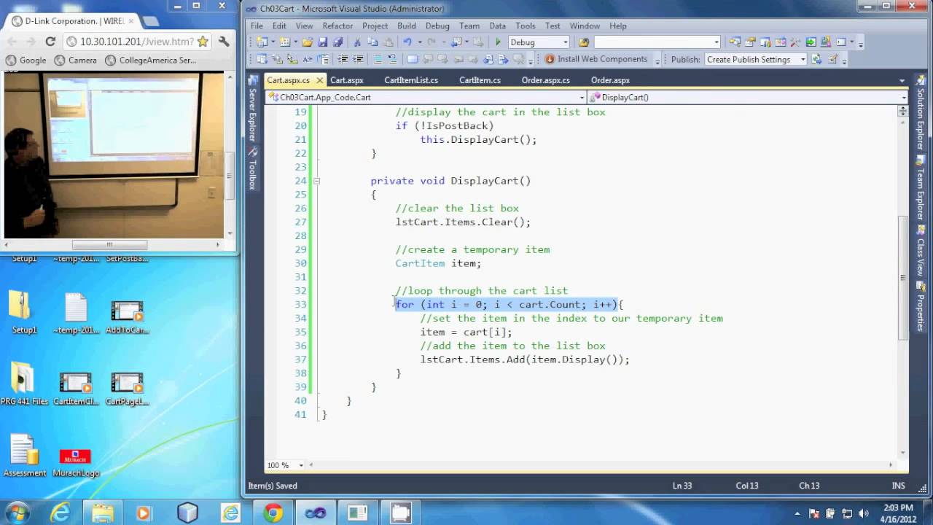Open the 100 % zoom dropdown
The width and height of the screenshot is (933, 525).
tap(301, 465)
